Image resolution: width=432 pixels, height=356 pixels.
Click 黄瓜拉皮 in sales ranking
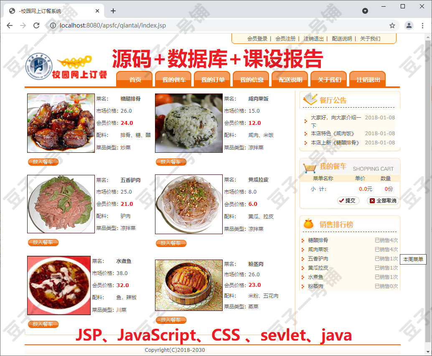pyautogui.click(x=318, y=268)
